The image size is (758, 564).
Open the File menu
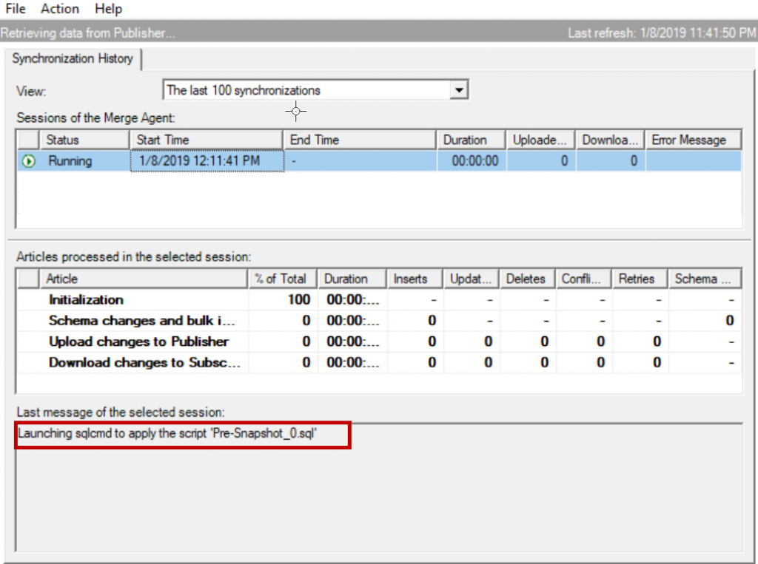coord(15,9)
